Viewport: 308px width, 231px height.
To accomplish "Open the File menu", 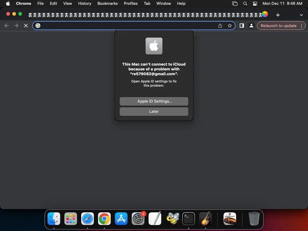I will pyautogui.click(x=41, y=3).
